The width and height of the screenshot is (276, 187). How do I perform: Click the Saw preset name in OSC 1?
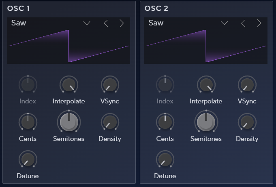coord(19,23)
